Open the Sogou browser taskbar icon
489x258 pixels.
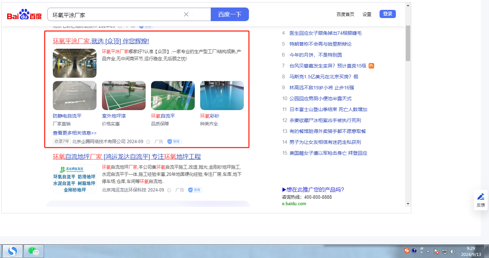click(x=13, y=251)
